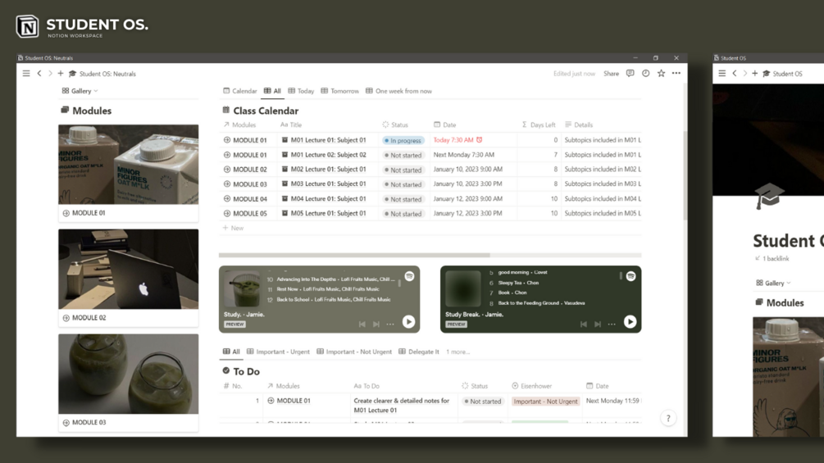This screenshot has height=463, width=824.
Task: Show the 1 more hidden To Do views
Action: click(x=458, y=352)
